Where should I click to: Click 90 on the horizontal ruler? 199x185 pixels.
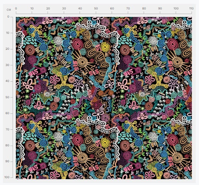(160, 9)
